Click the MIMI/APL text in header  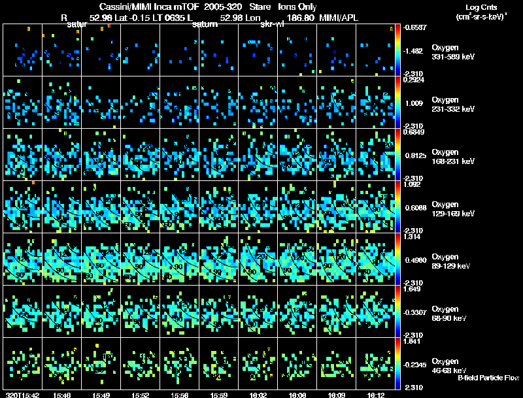339,18
